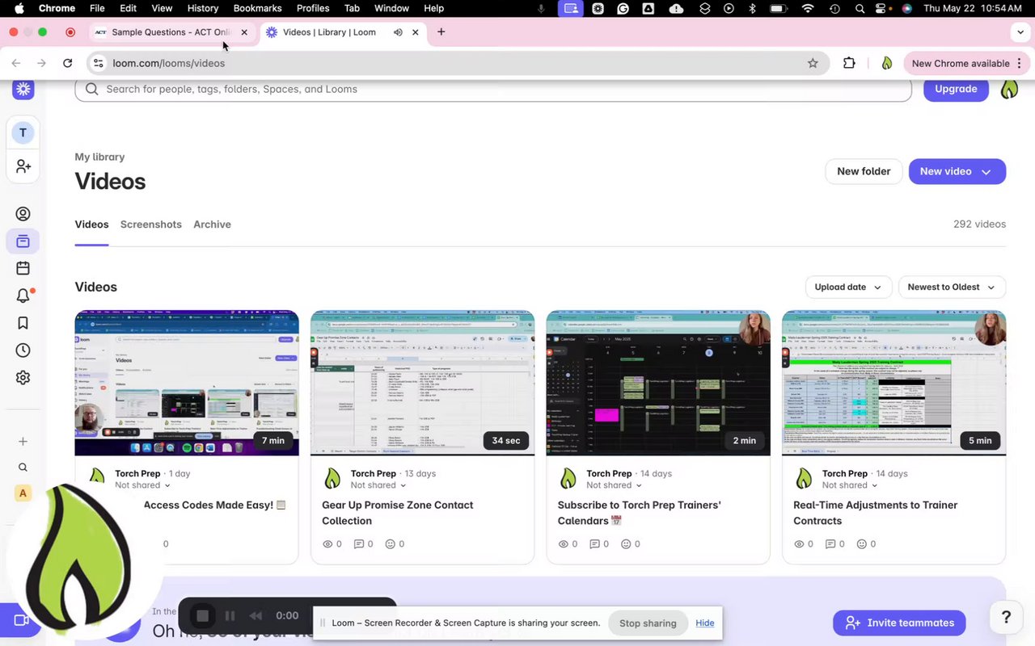Click the rewind button on recorder bar
This screenshot has height=646, width=1035.
click(x=256, y=615)
